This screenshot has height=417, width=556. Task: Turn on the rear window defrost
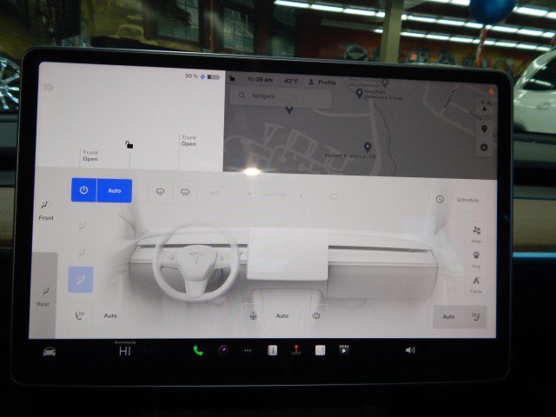(x=185, y=192)
